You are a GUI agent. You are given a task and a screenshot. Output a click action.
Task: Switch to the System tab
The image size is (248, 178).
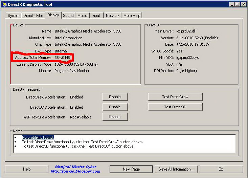tap(14, 16)
